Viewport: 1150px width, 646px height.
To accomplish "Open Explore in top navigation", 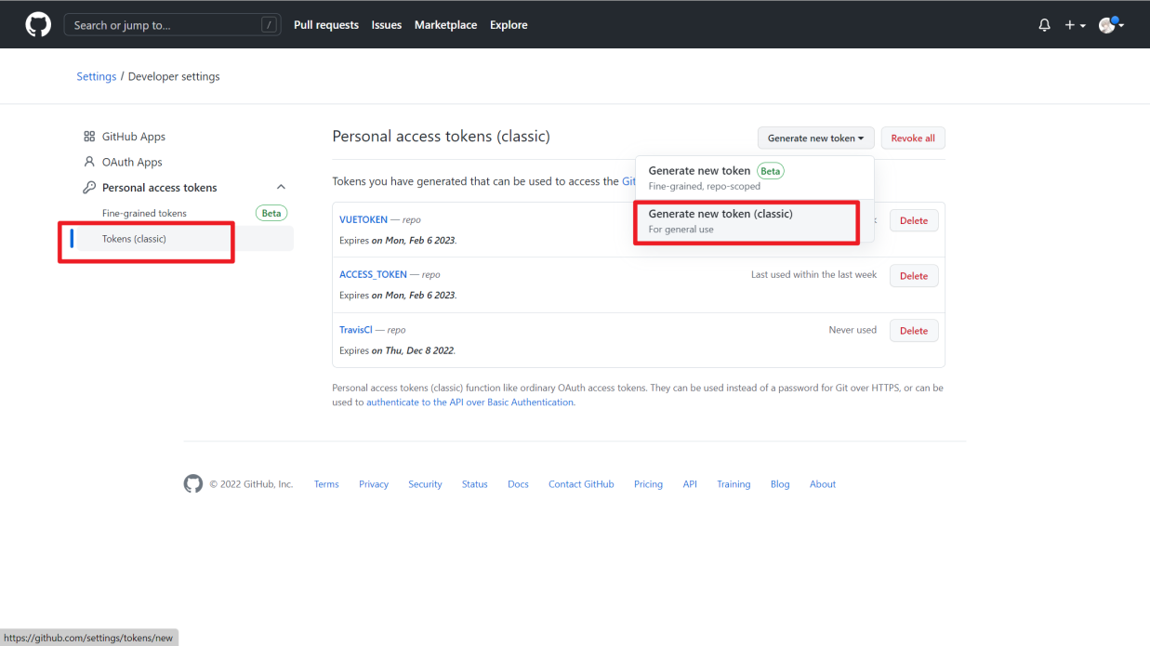I will (509, 25).
